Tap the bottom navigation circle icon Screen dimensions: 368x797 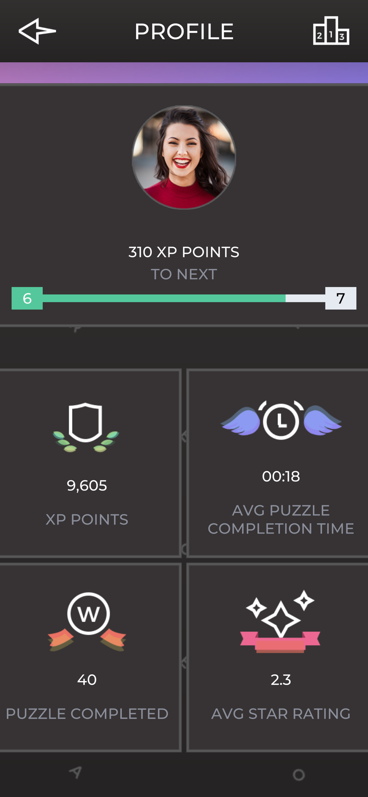(x=299, y=774)
